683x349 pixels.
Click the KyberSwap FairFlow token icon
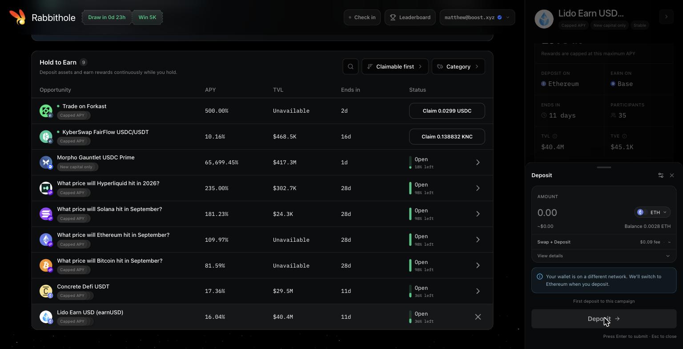point(46,136)
